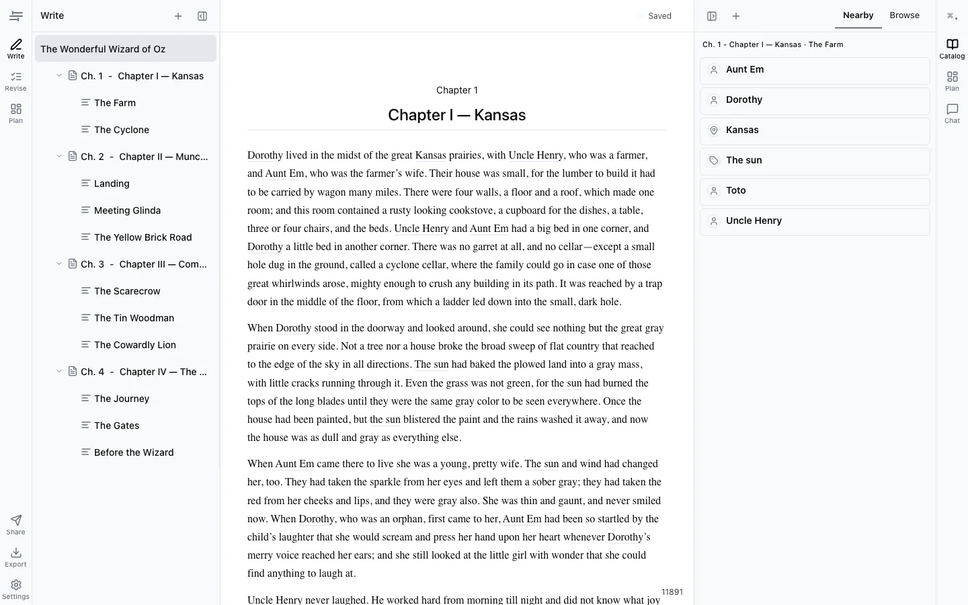Collapse Chapter II — Munchkins in the tree
Screen dimensions: 968x605
[58, 156]
